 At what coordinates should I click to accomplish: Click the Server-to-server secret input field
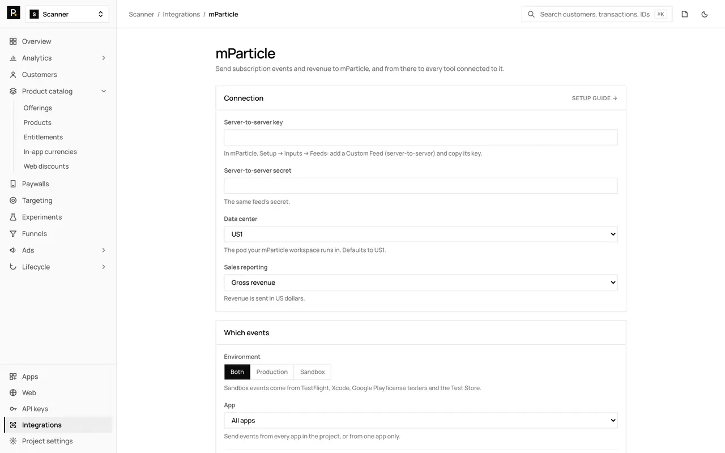click(421, 186)
